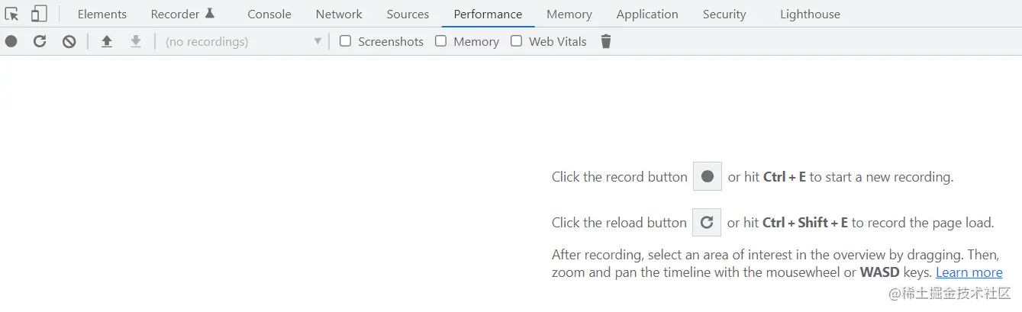The image size is (1022, 312).
Task: Open the Learn more link
Action: point(969,272)
